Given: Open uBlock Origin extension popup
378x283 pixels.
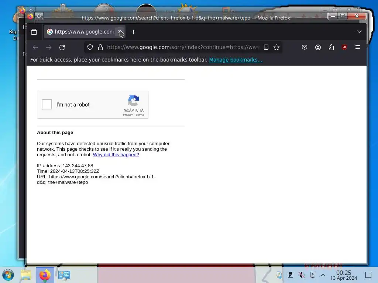Looking at the screenshot, I should (x=344, y=48).
